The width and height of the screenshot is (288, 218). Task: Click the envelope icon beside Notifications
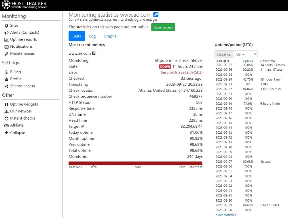tap(6, 47)
